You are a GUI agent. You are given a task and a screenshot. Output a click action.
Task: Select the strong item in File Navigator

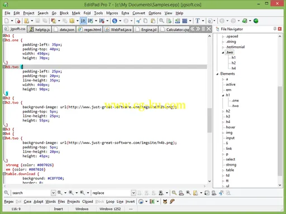(231, 165)
